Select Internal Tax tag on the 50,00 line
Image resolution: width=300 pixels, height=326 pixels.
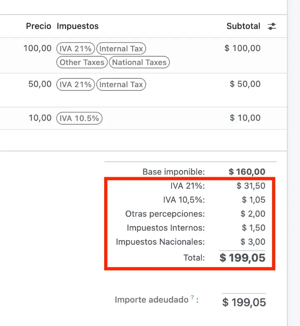tap(121, 85)
